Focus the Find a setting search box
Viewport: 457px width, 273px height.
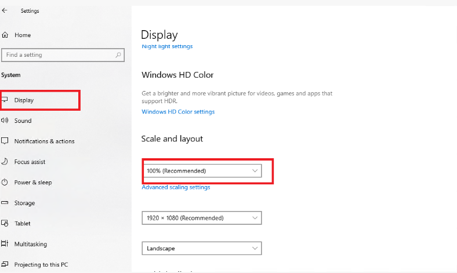[x=63, y=55]
